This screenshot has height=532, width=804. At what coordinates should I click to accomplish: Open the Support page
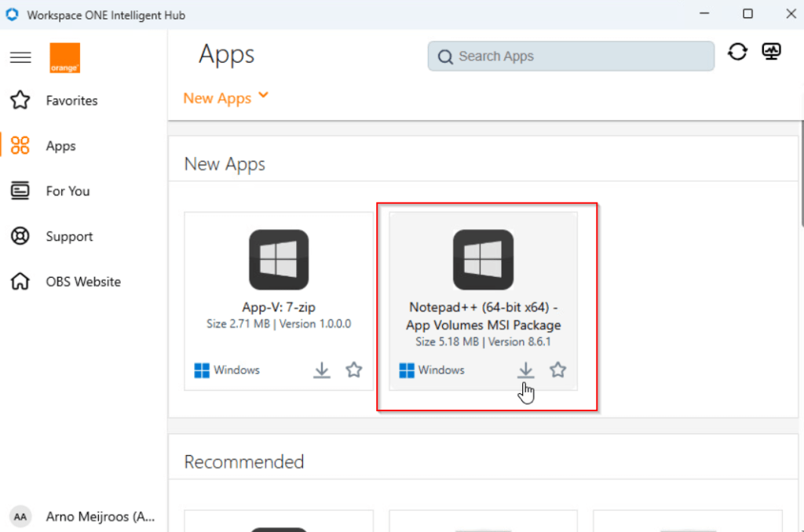pyautogui.click(x=69, y=236)
